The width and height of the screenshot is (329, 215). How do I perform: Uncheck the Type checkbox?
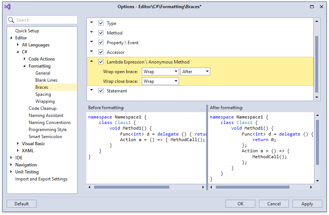[x=101, y=23]
